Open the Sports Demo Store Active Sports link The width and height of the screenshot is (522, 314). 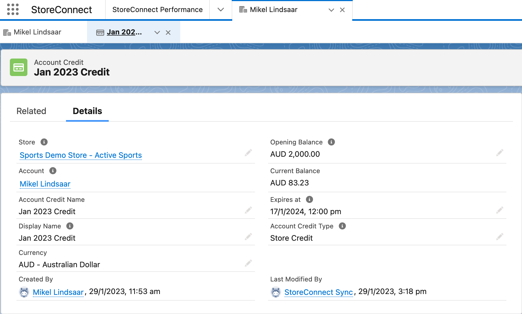pos(81,155)
